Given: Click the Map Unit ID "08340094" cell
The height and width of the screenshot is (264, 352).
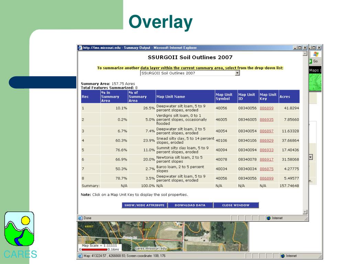Looking at the screenshot, I should pos(247,150).
